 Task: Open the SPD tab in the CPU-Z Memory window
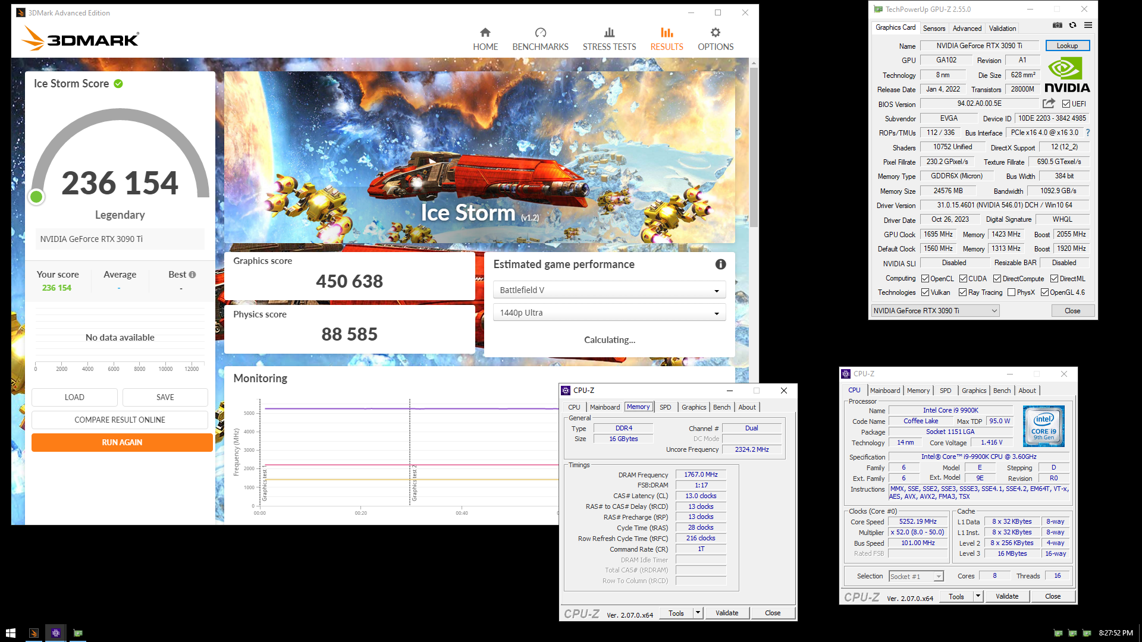[x=665, y=407]
